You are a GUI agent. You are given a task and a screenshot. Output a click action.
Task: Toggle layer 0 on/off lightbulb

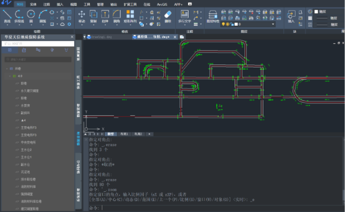pyautogui.click(x=223, y=24)
